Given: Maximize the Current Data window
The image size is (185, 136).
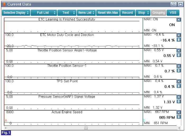Looking at the screenshot, I should click(181, 4).
